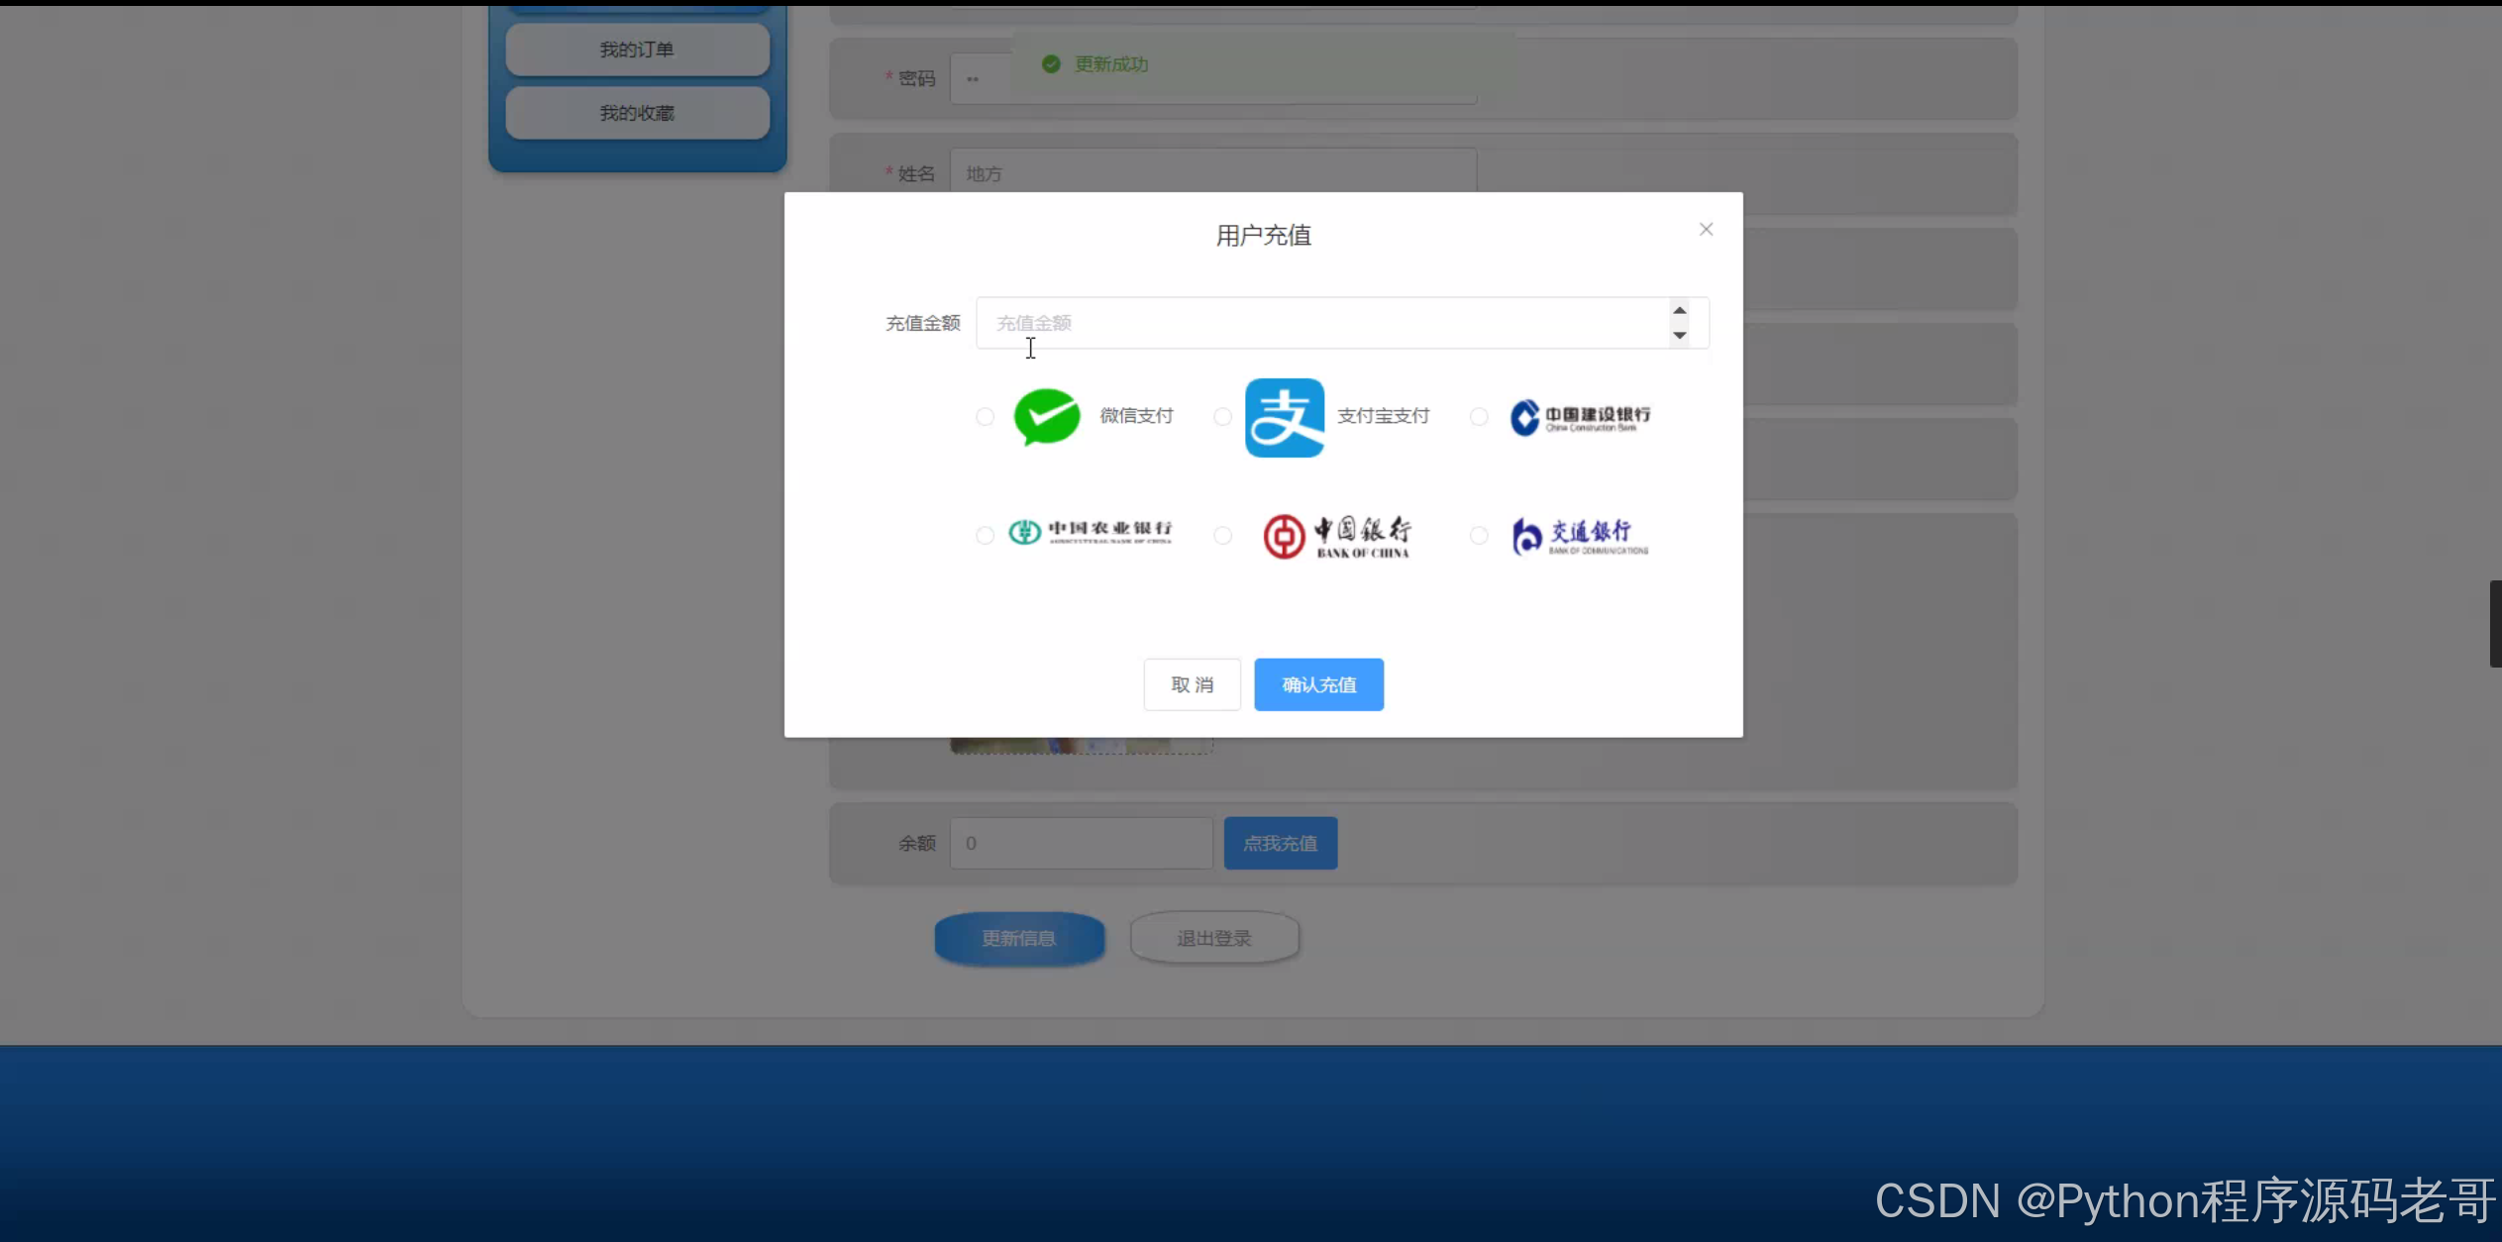Click the Bank of Communications logo

tap(1580, 536)
